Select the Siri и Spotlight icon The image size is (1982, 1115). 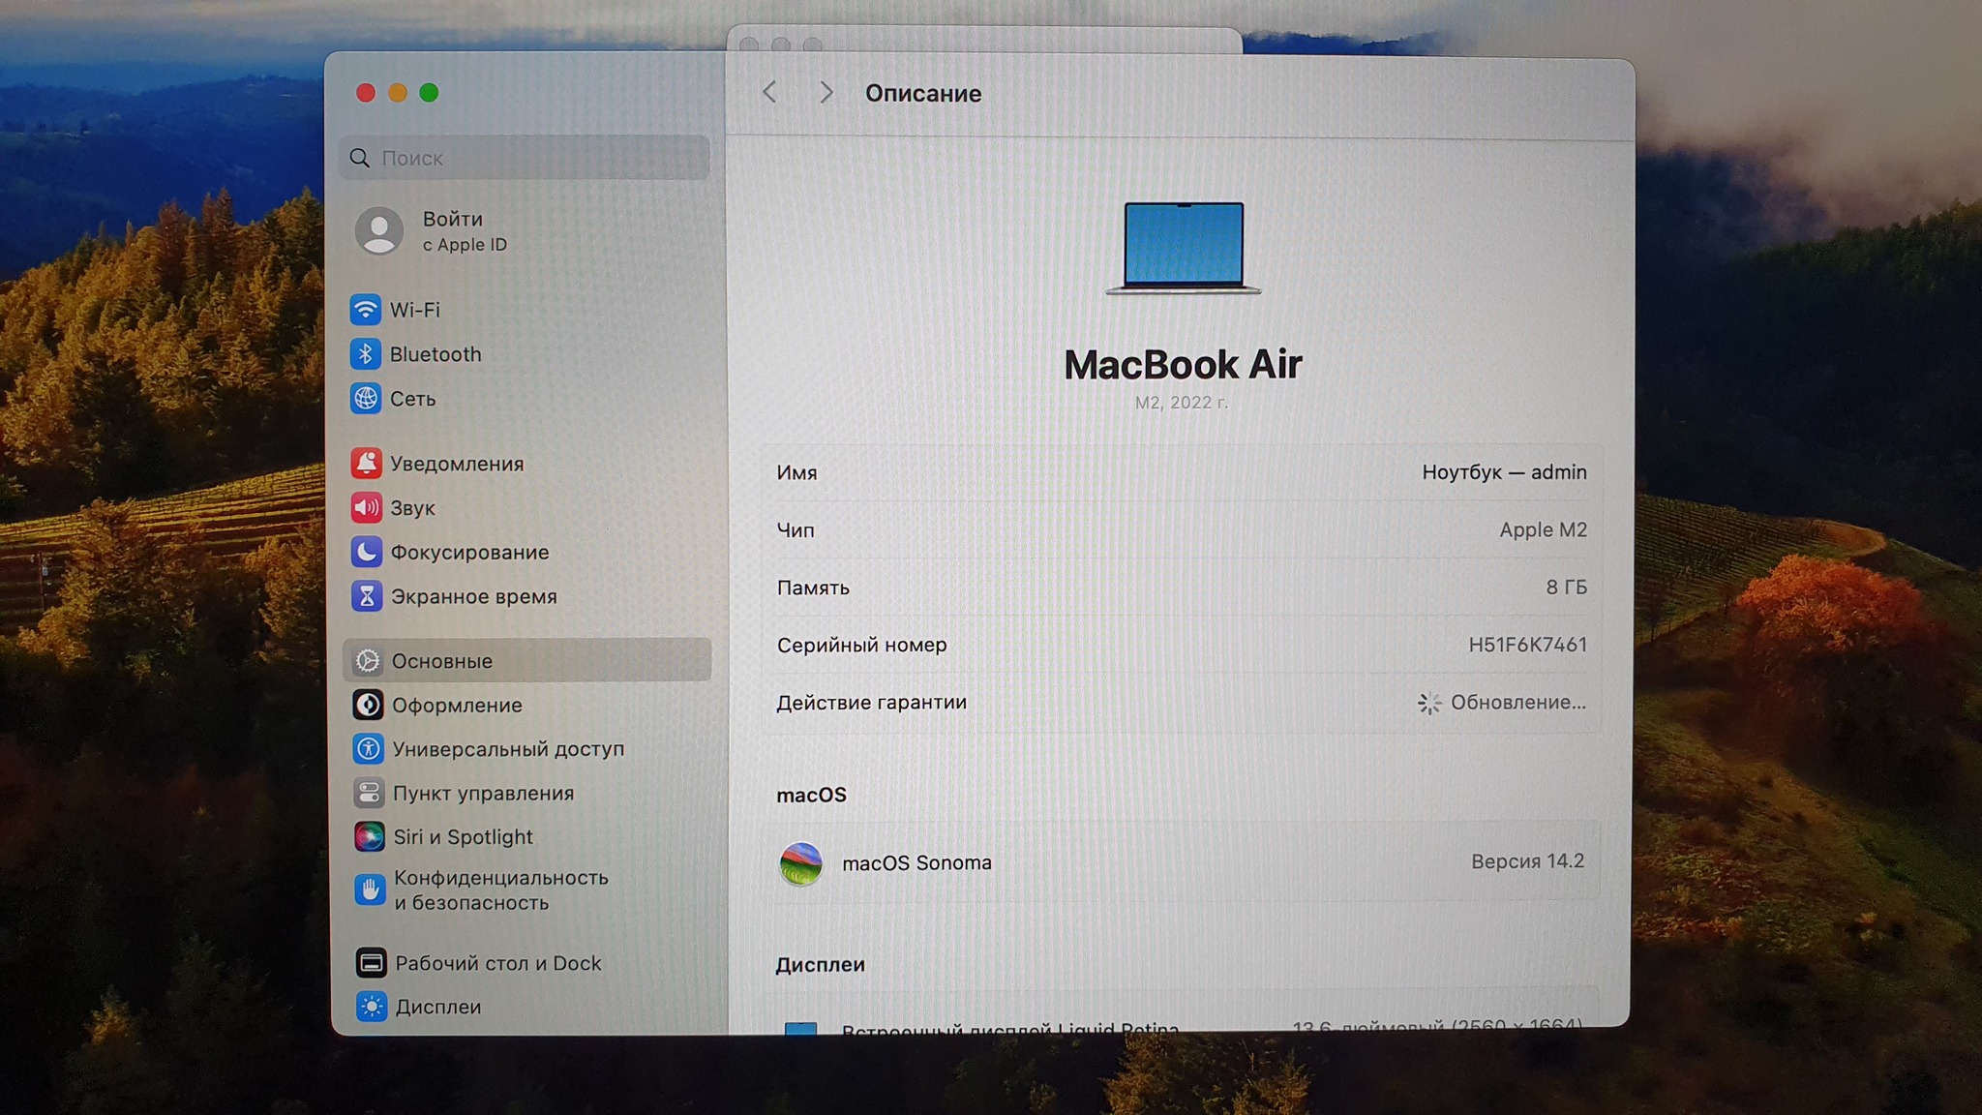(369, 836)
